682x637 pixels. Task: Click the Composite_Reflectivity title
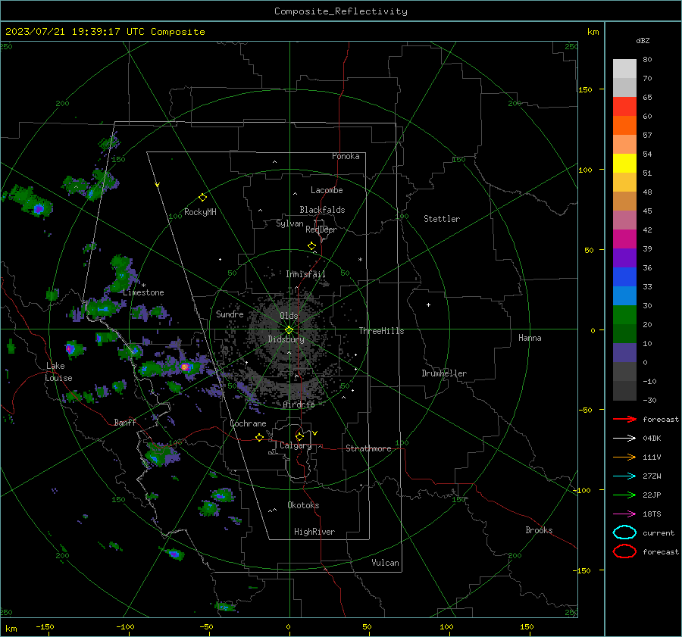tap(341, 11)
